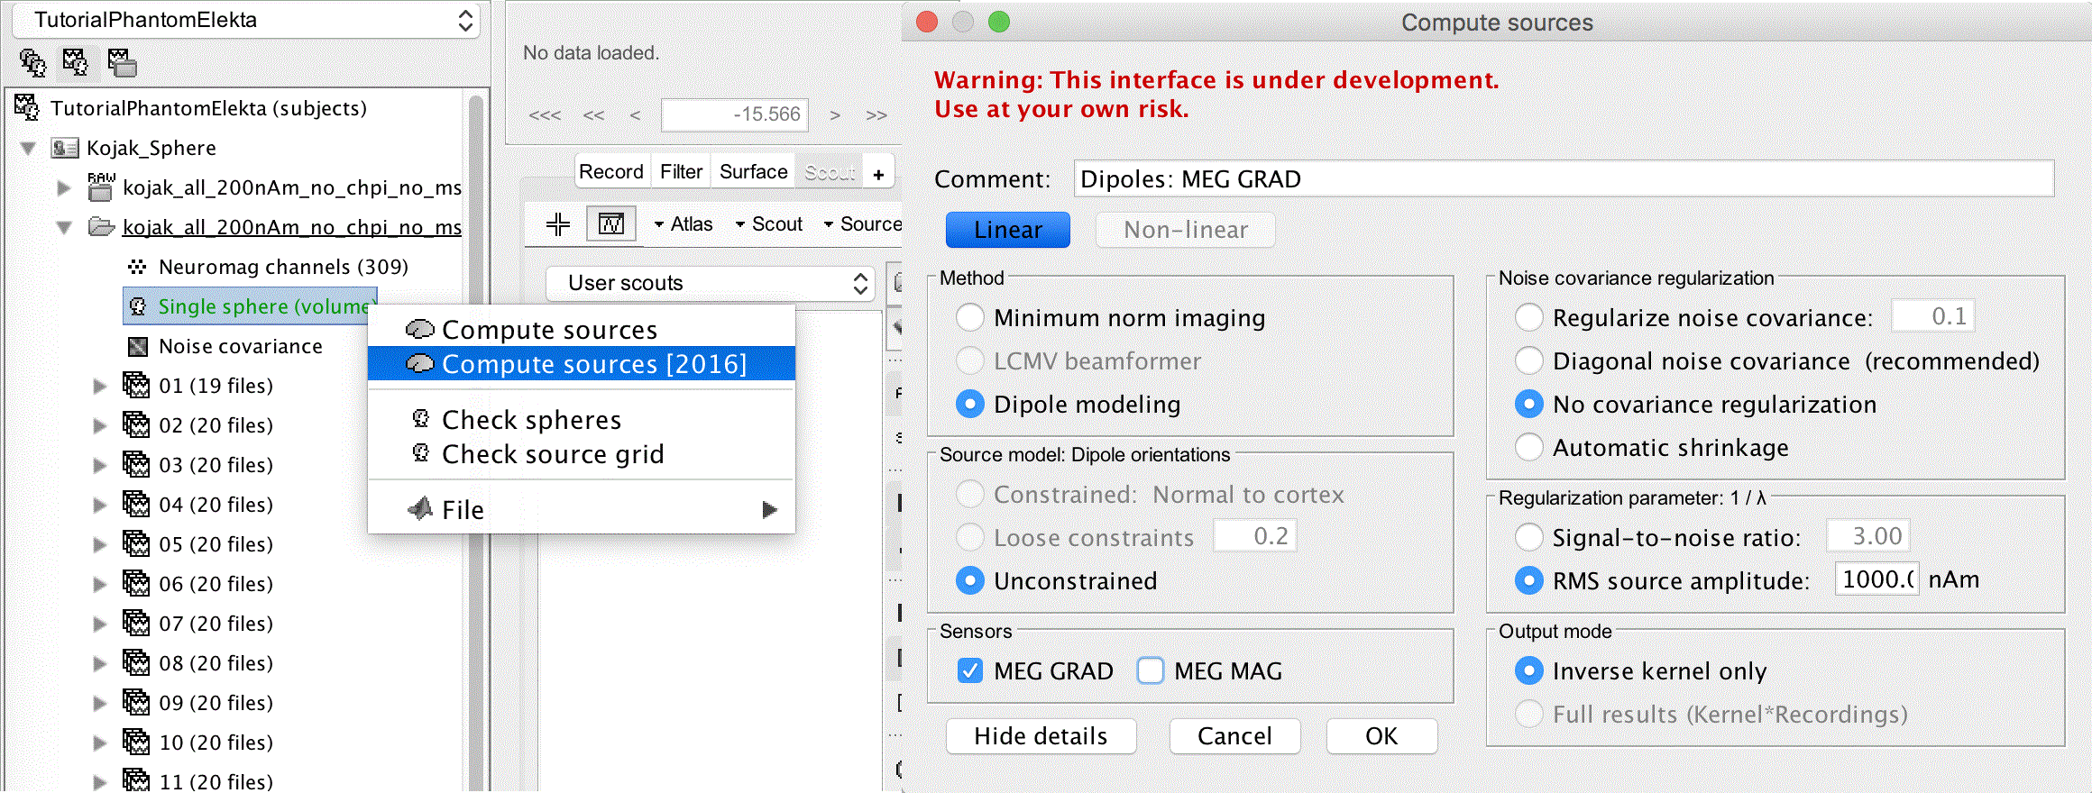Select Minimum norm imaging method
This screenshot has height=793, width=2092.
click(x=970, y=317)
